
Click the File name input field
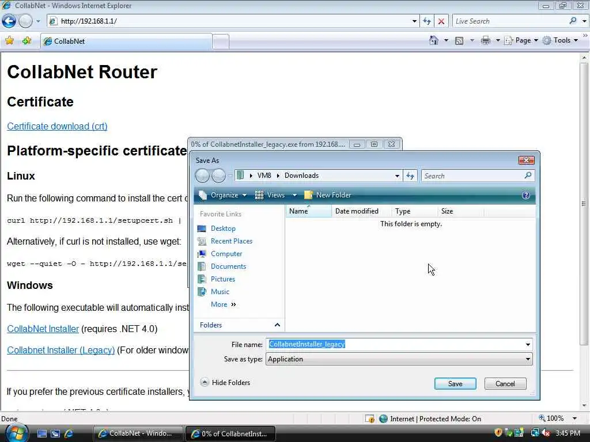click(x=395, y=344)
